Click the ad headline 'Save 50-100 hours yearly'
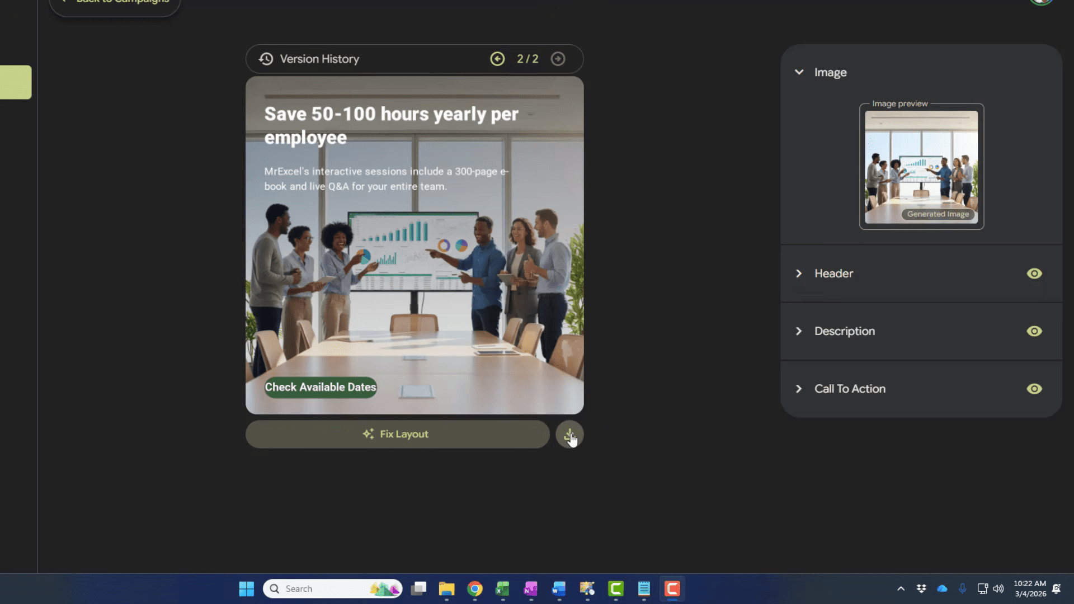 point(392,125)
